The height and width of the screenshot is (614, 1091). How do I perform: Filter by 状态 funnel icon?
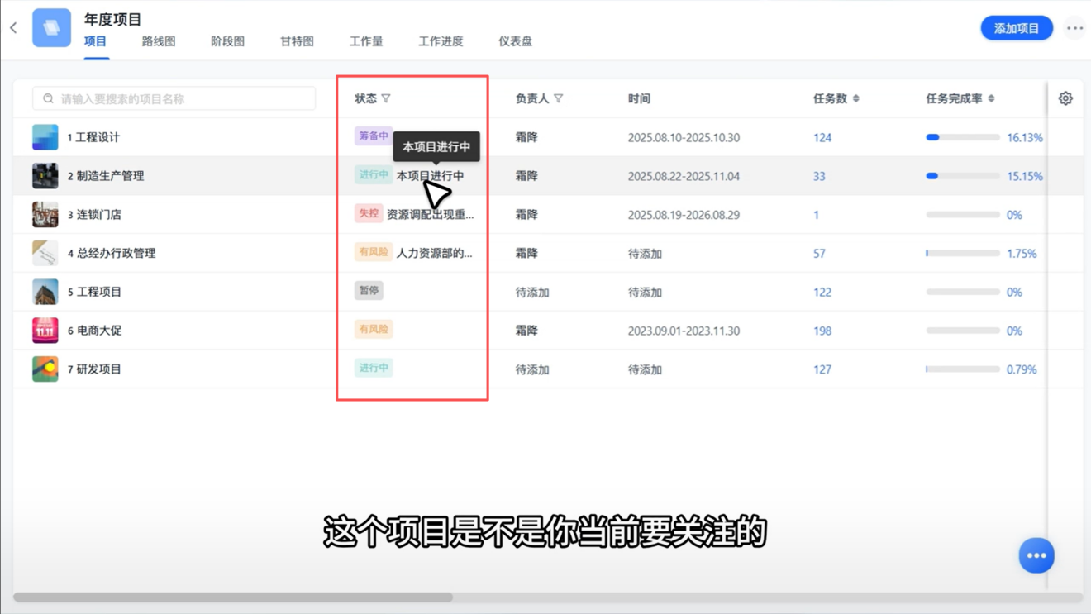(386, 98)
